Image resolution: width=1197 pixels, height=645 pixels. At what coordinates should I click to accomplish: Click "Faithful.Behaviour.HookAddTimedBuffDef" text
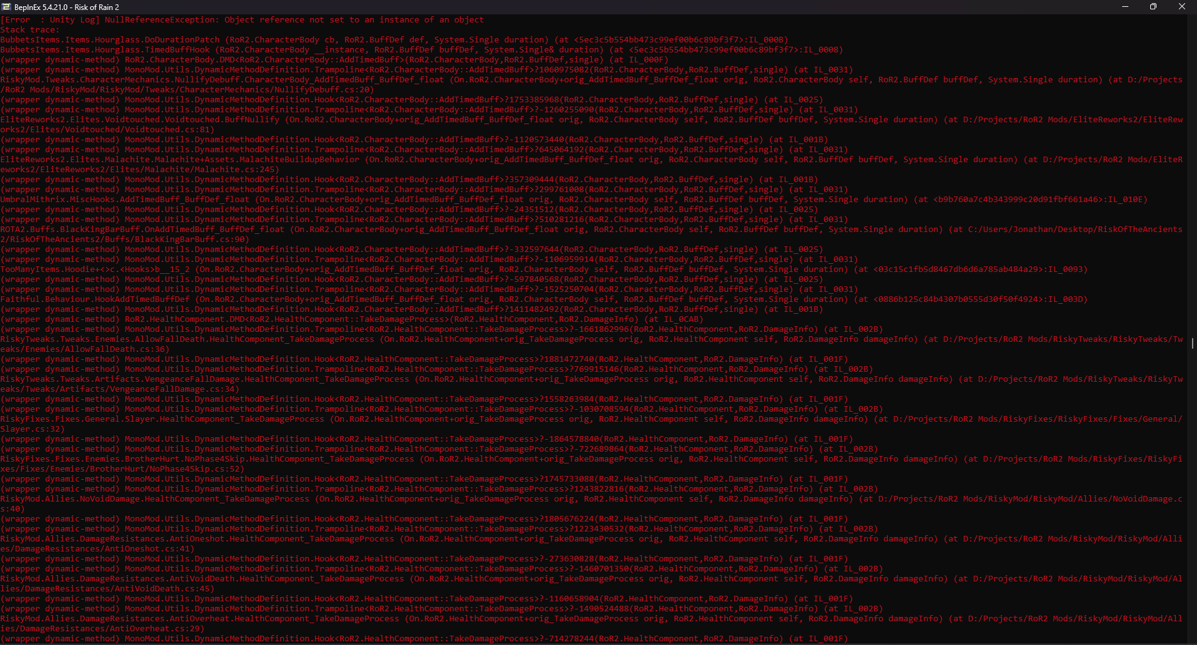tap(95, 299)
